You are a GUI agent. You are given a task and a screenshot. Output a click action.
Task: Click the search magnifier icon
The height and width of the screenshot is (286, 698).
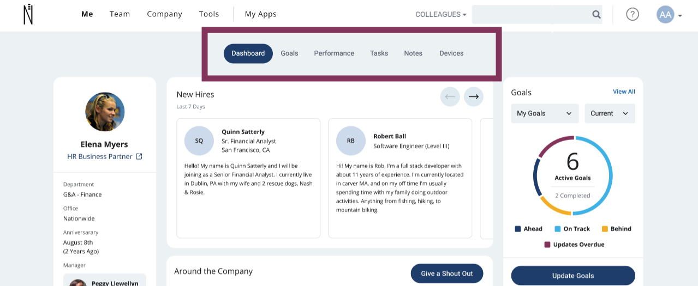pos(596,15)
